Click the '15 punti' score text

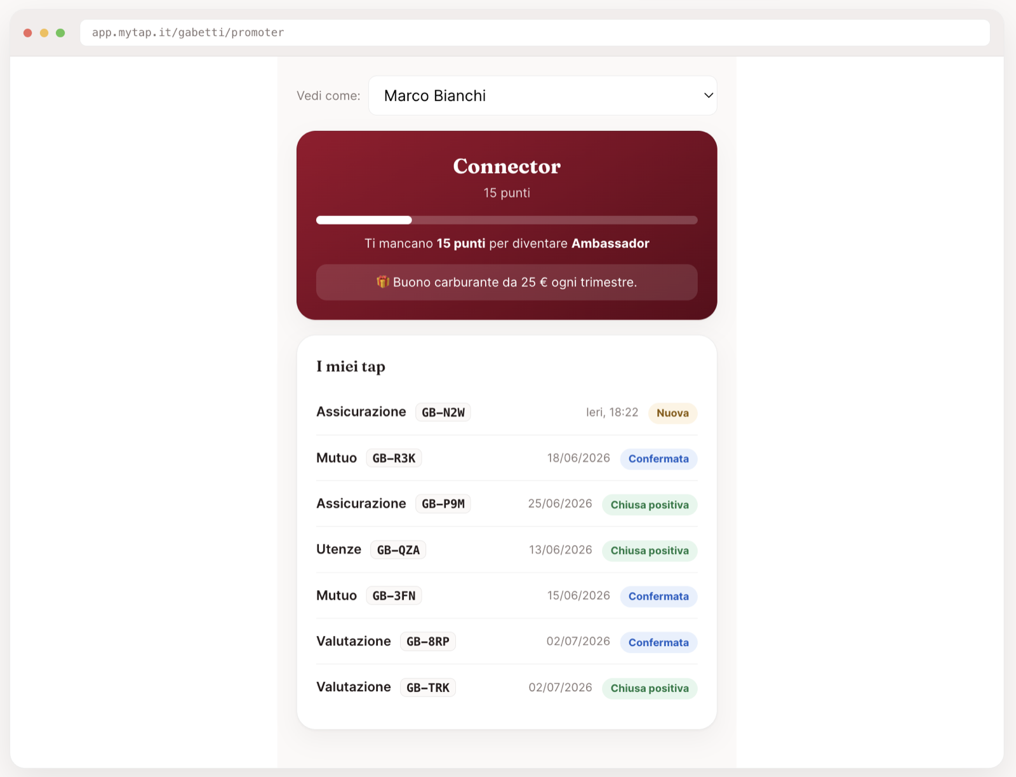point(507,193)
